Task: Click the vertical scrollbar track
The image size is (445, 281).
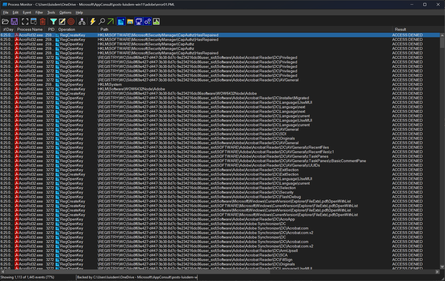Action: click(442, 156)
